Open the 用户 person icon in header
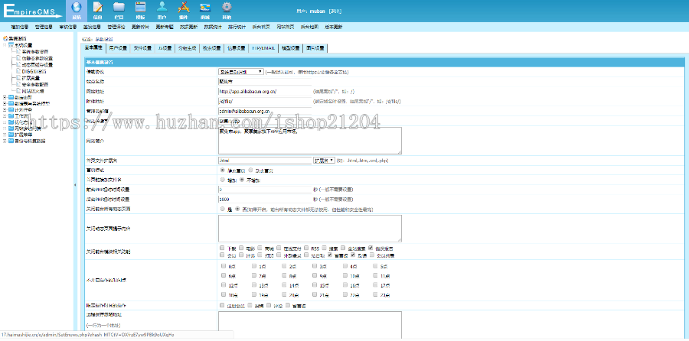The image size is (689, 341). point(162,9)
